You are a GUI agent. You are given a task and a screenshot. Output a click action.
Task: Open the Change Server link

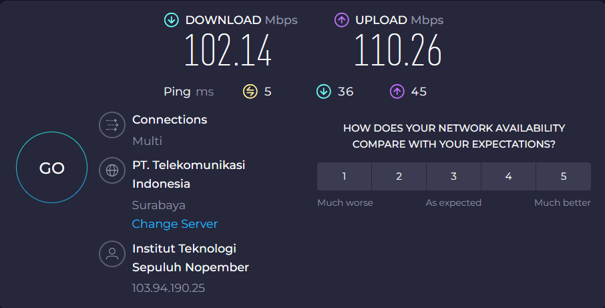[x=175, y=224]
